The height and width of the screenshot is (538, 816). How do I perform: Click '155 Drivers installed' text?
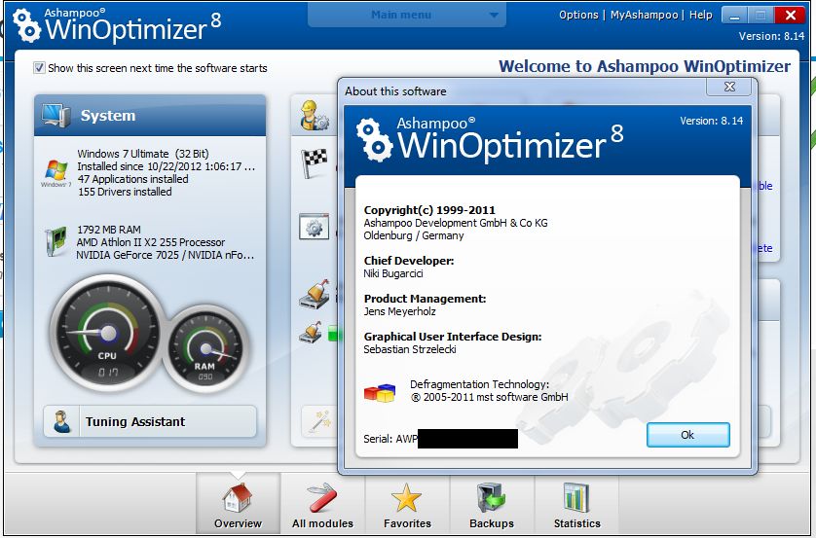[125, 192]
